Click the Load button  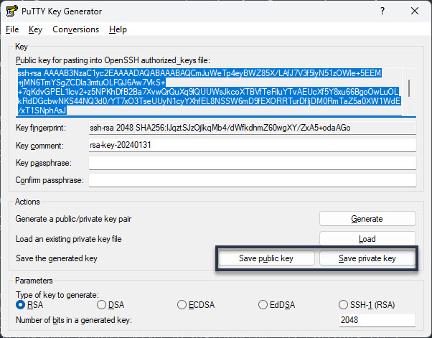coord(367,238)
